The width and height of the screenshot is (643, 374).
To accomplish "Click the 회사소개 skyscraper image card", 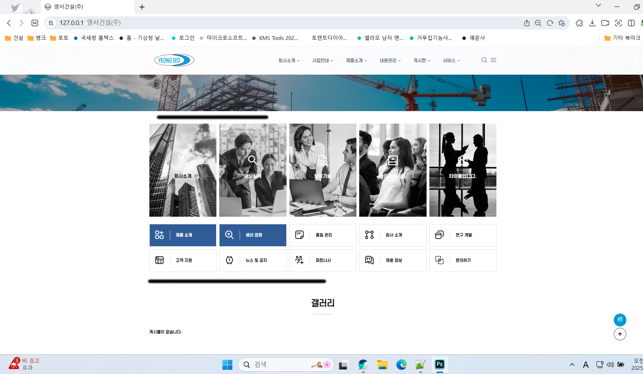I will click(x=183, y=170).
